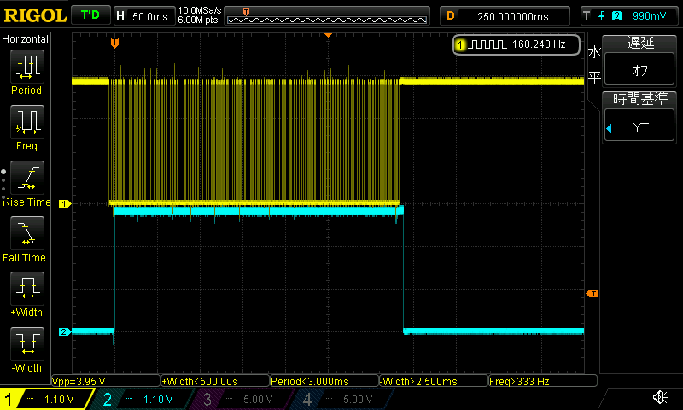Click the blue arrow next to YT
The width and height of the screenshot is (683, 410).
click(x=609, y=128)
